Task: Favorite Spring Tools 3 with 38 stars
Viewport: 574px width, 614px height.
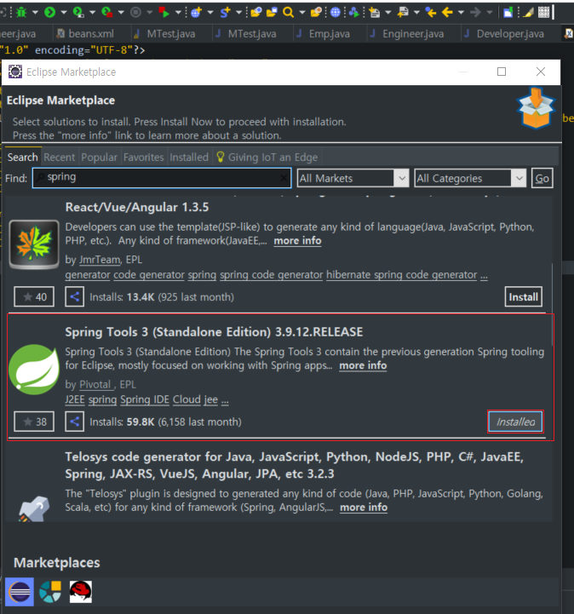Action: 34,422
